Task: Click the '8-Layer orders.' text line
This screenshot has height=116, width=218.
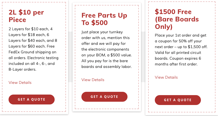Action: click(22, 69)
